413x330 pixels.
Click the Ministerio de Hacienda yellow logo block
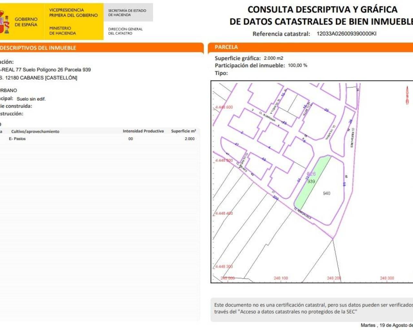[x=73, y=22]
